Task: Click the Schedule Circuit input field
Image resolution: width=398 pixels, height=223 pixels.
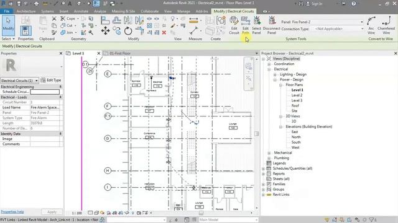Action: click(45, 92)
